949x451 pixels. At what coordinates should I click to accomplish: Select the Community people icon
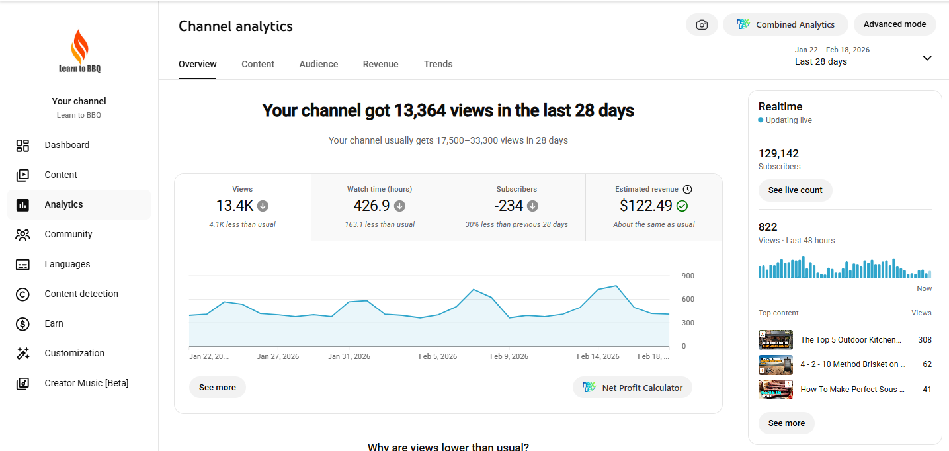(22, 235)
